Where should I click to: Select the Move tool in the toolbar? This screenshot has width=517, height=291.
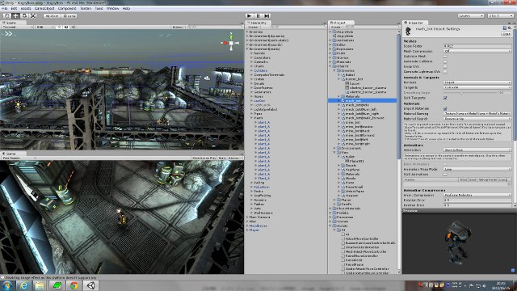click(x=15, y=16)
